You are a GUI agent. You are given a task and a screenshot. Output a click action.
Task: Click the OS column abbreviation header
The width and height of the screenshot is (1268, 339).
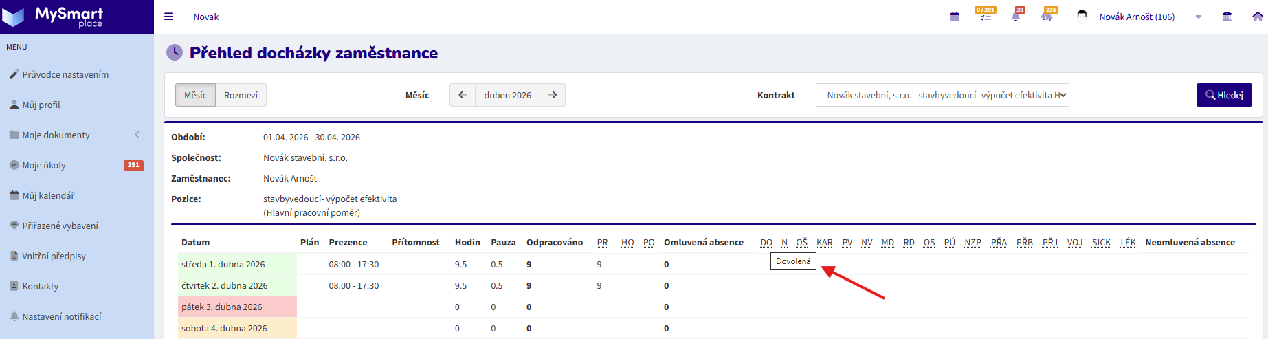click(x=929, y=242)
